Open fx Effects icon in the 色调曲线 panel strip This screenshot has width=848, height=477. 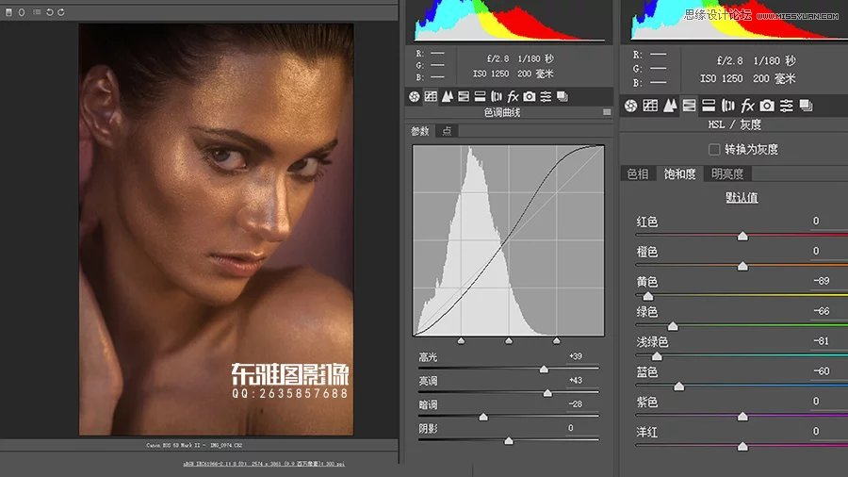pyautogui.click(x=513, y=96)
